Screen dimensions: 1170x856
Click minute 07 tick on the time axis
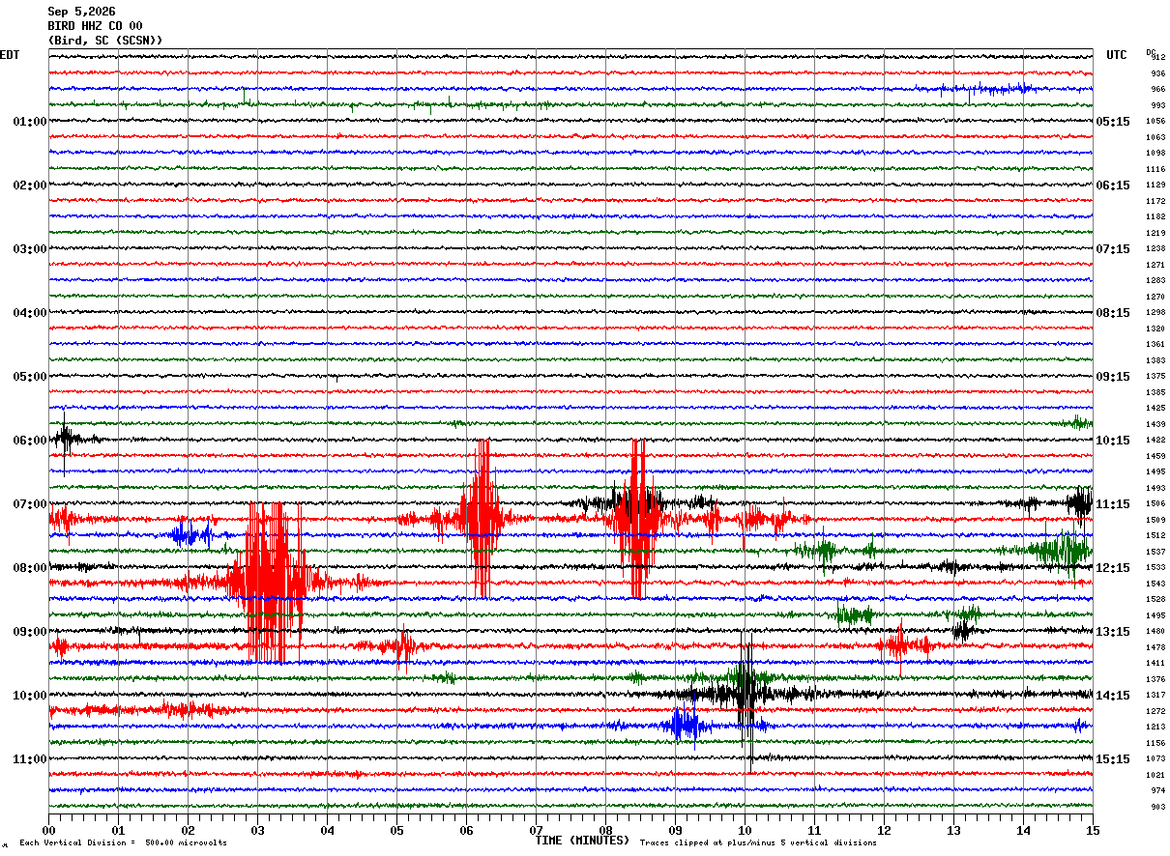[x=536, y=829]
